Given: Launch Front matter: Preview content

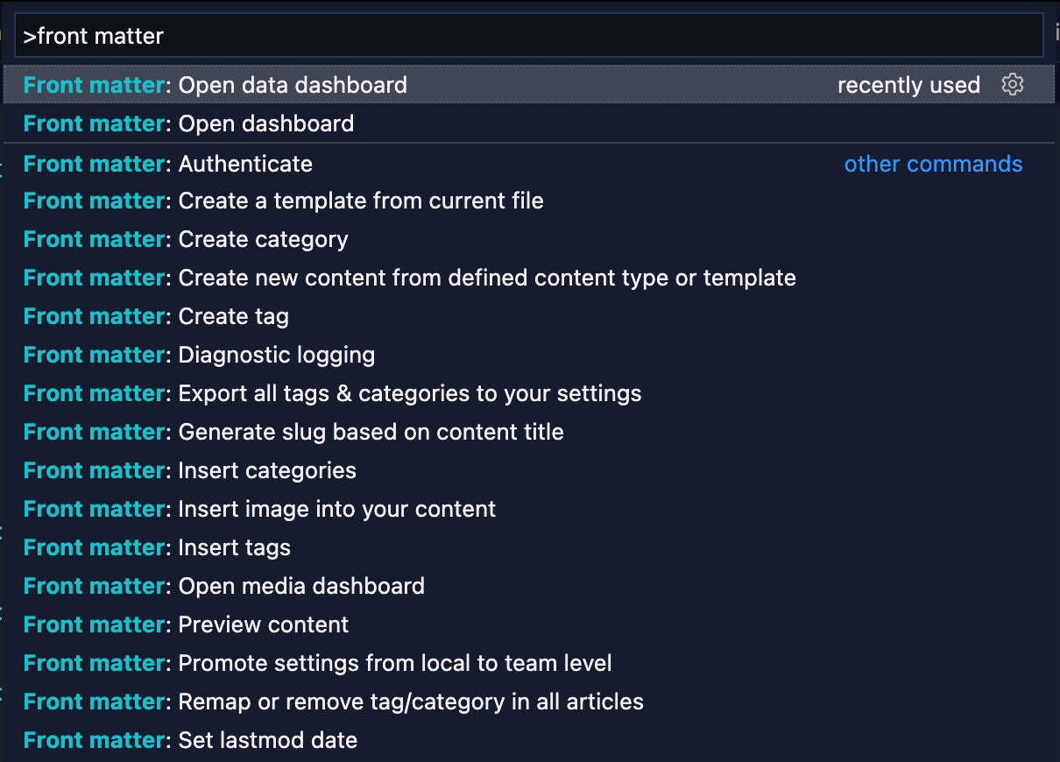Looking at the screenshot, I should [264, 624].
